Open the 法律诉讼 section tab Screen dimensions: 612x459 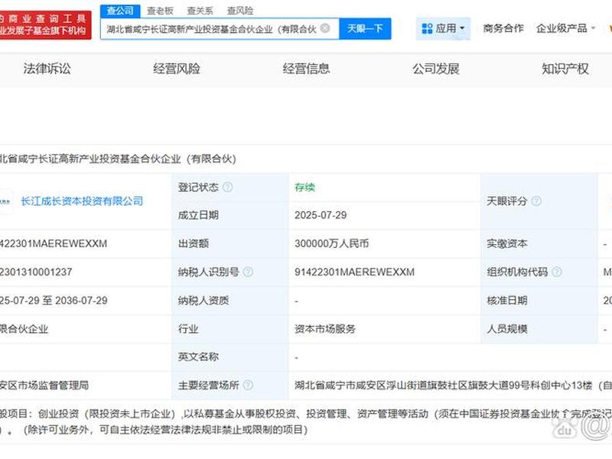(47, 69)
